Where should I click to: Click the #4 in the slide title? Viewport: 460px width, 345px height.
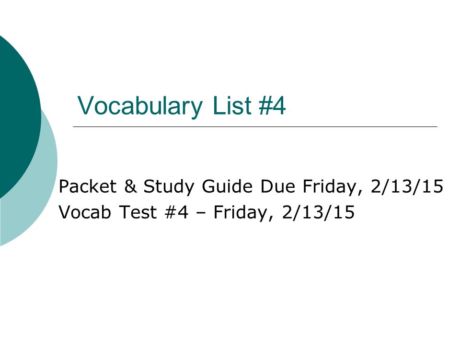click(x=272, y=105)
